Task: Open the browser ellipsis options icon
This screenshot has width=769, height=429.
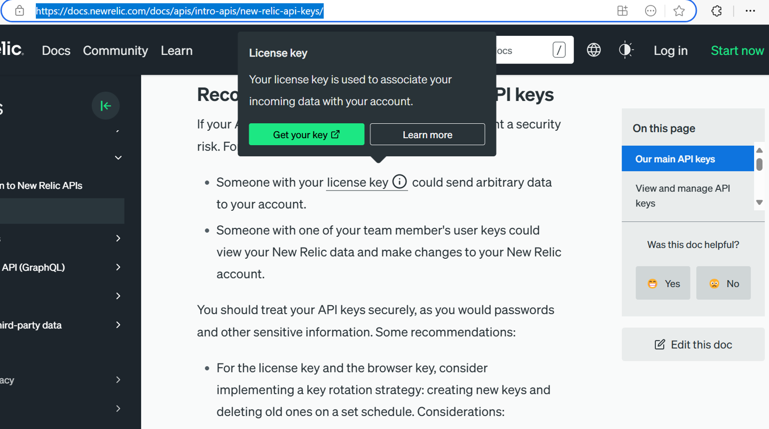Action: point(750,11)
